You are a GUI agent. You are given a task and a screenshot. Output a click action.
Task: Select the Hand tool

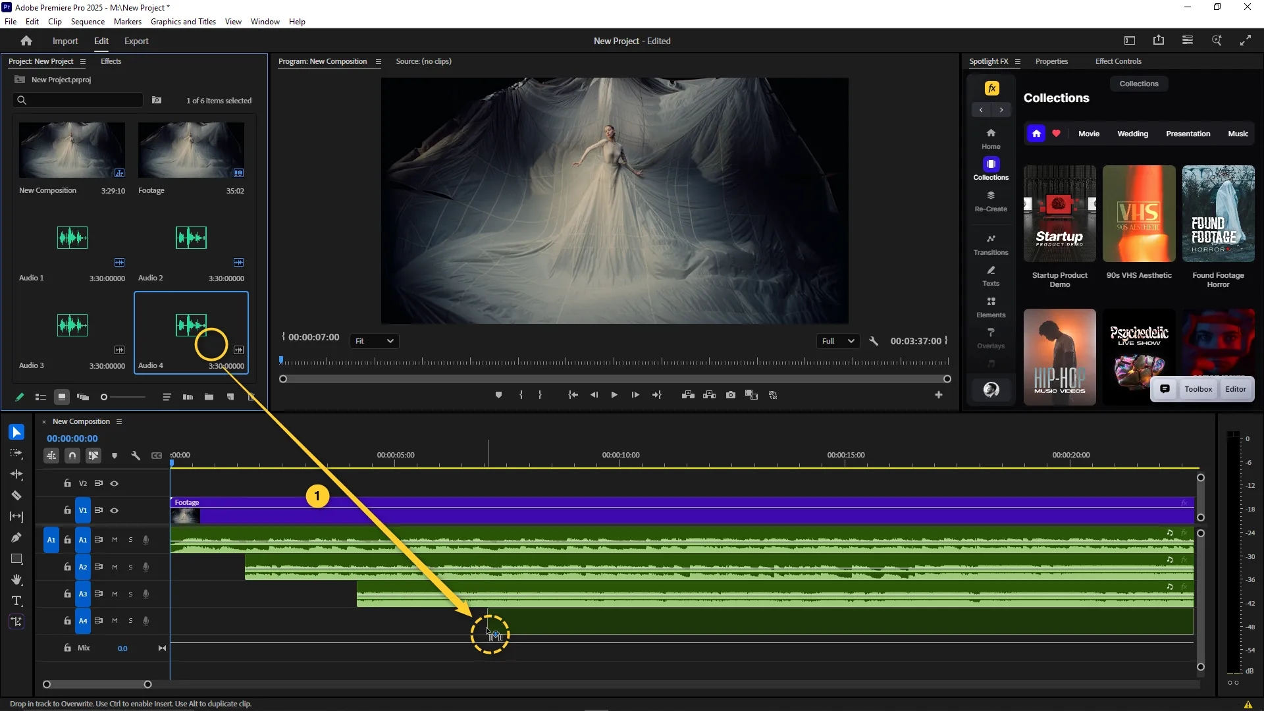pyautogui.click(x=16, y=580)
